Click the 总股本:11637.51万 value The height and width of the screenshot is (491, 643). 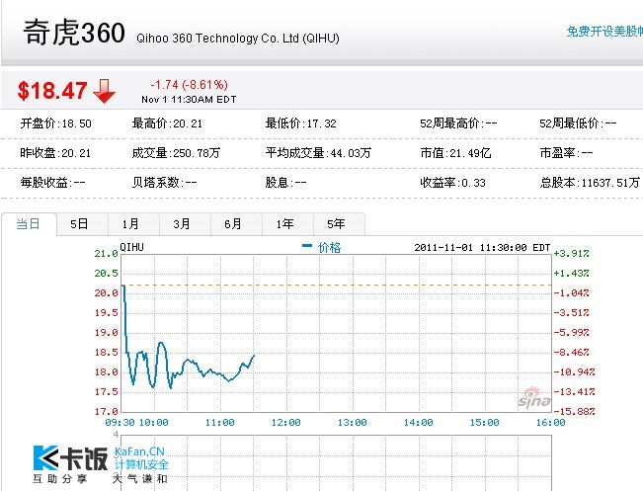[590, 183]
